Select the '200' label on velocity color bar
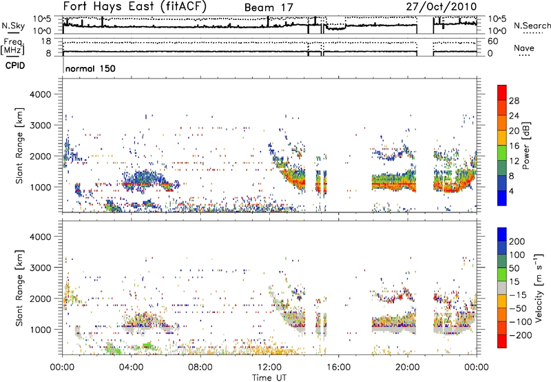The height and width of the screenshot is (382, 551). (x=517, y=241)
